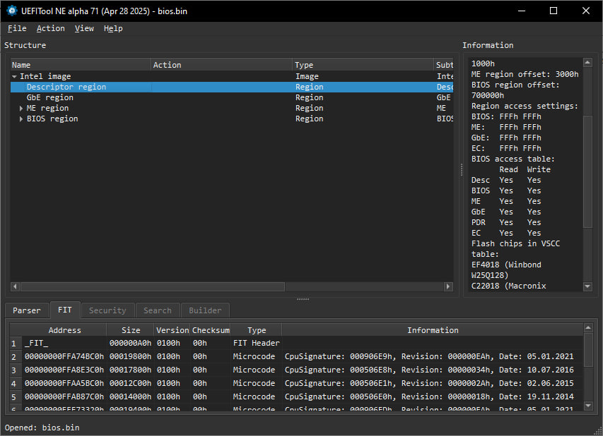Click the 'EF4018 (Winbond' info line

pyautogui.click(x=506, y=265)
